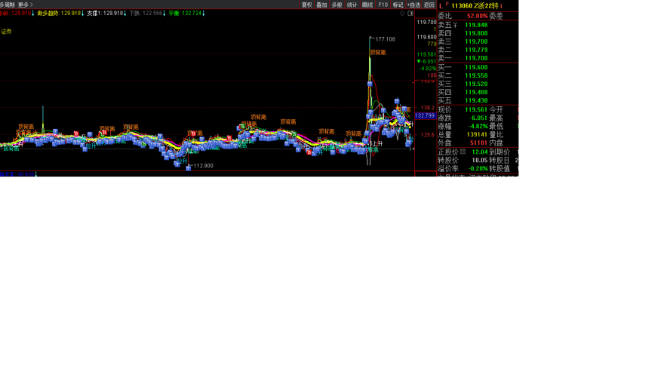This screenshot has height=377, width=670.
Task: Click the down arrow after 支撑1 value
Action: (124, 14)
